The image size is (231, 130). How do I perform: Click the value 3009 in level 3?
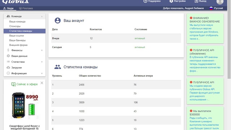pos(82,103)
